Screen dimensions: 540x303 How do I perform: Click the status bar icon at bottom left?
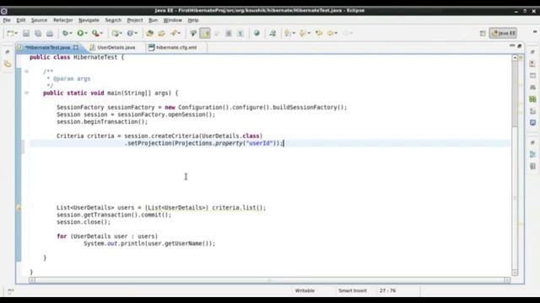point(11,291)
